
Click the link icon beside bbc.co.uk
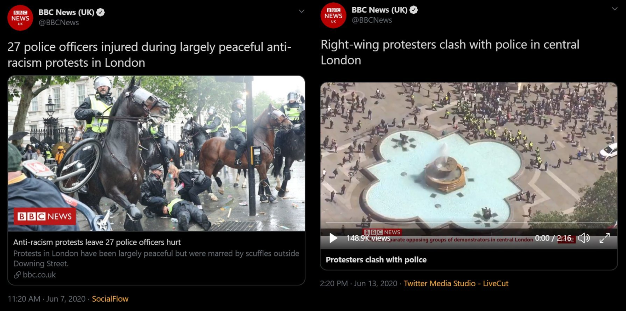pos(17,275)
